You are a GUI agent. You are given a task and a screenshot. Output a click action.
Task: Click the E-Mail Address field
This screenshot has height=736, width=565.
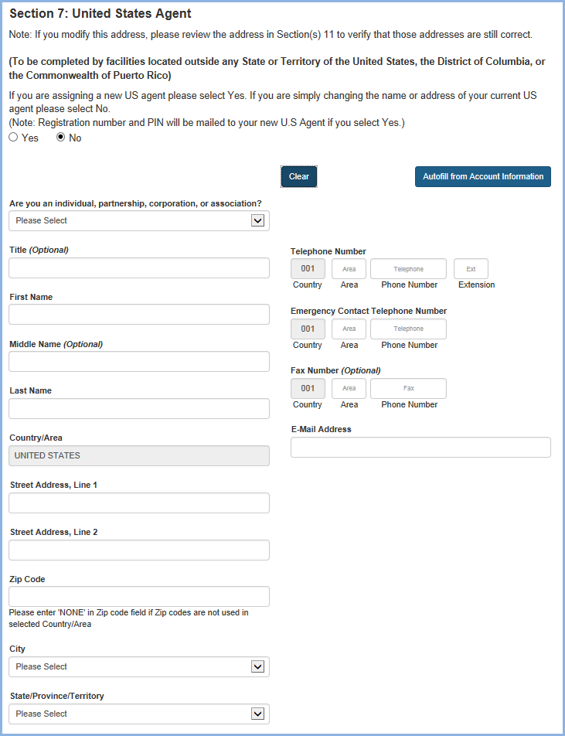(x=420, y=448)
